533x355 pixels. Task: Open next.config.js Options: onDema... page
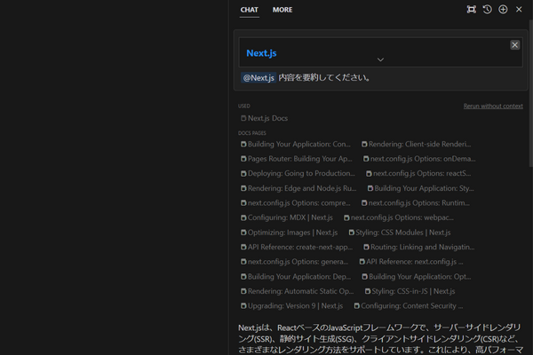point(419,159)
